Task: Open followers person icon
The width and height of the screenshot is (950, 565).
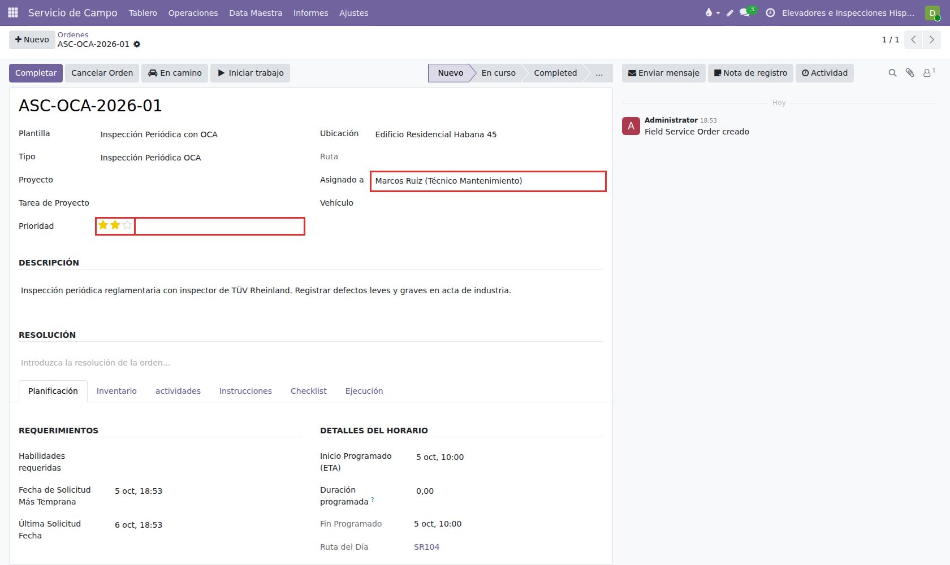Action: pyautogui.click(x=929, y=72)
